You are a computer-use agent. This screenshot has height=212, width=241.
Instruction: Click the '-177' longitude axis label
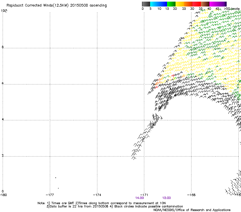50,195
